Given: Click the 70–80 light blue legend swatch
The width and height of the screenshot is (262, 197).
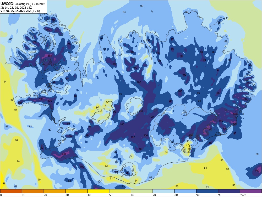Looking at the screenshot, I should pyautogui.click(x=163, y=191).
